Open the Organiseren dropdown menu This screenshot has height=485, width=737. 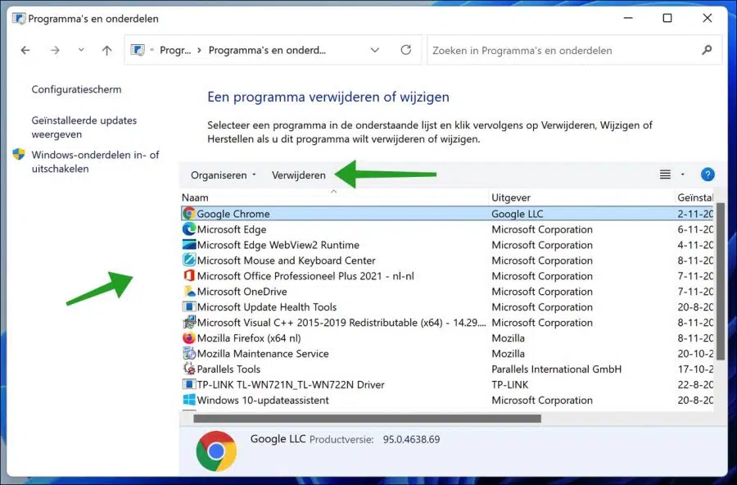click(224, 175)
